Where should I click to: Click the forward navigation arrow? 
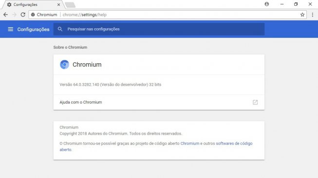coord(14,15)
